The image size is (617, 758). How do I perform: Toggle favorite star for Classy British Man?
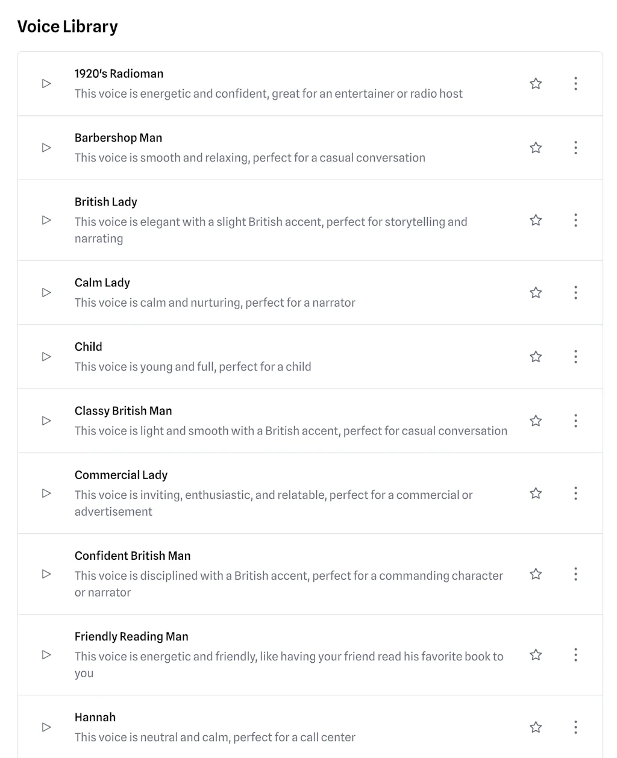536,421
